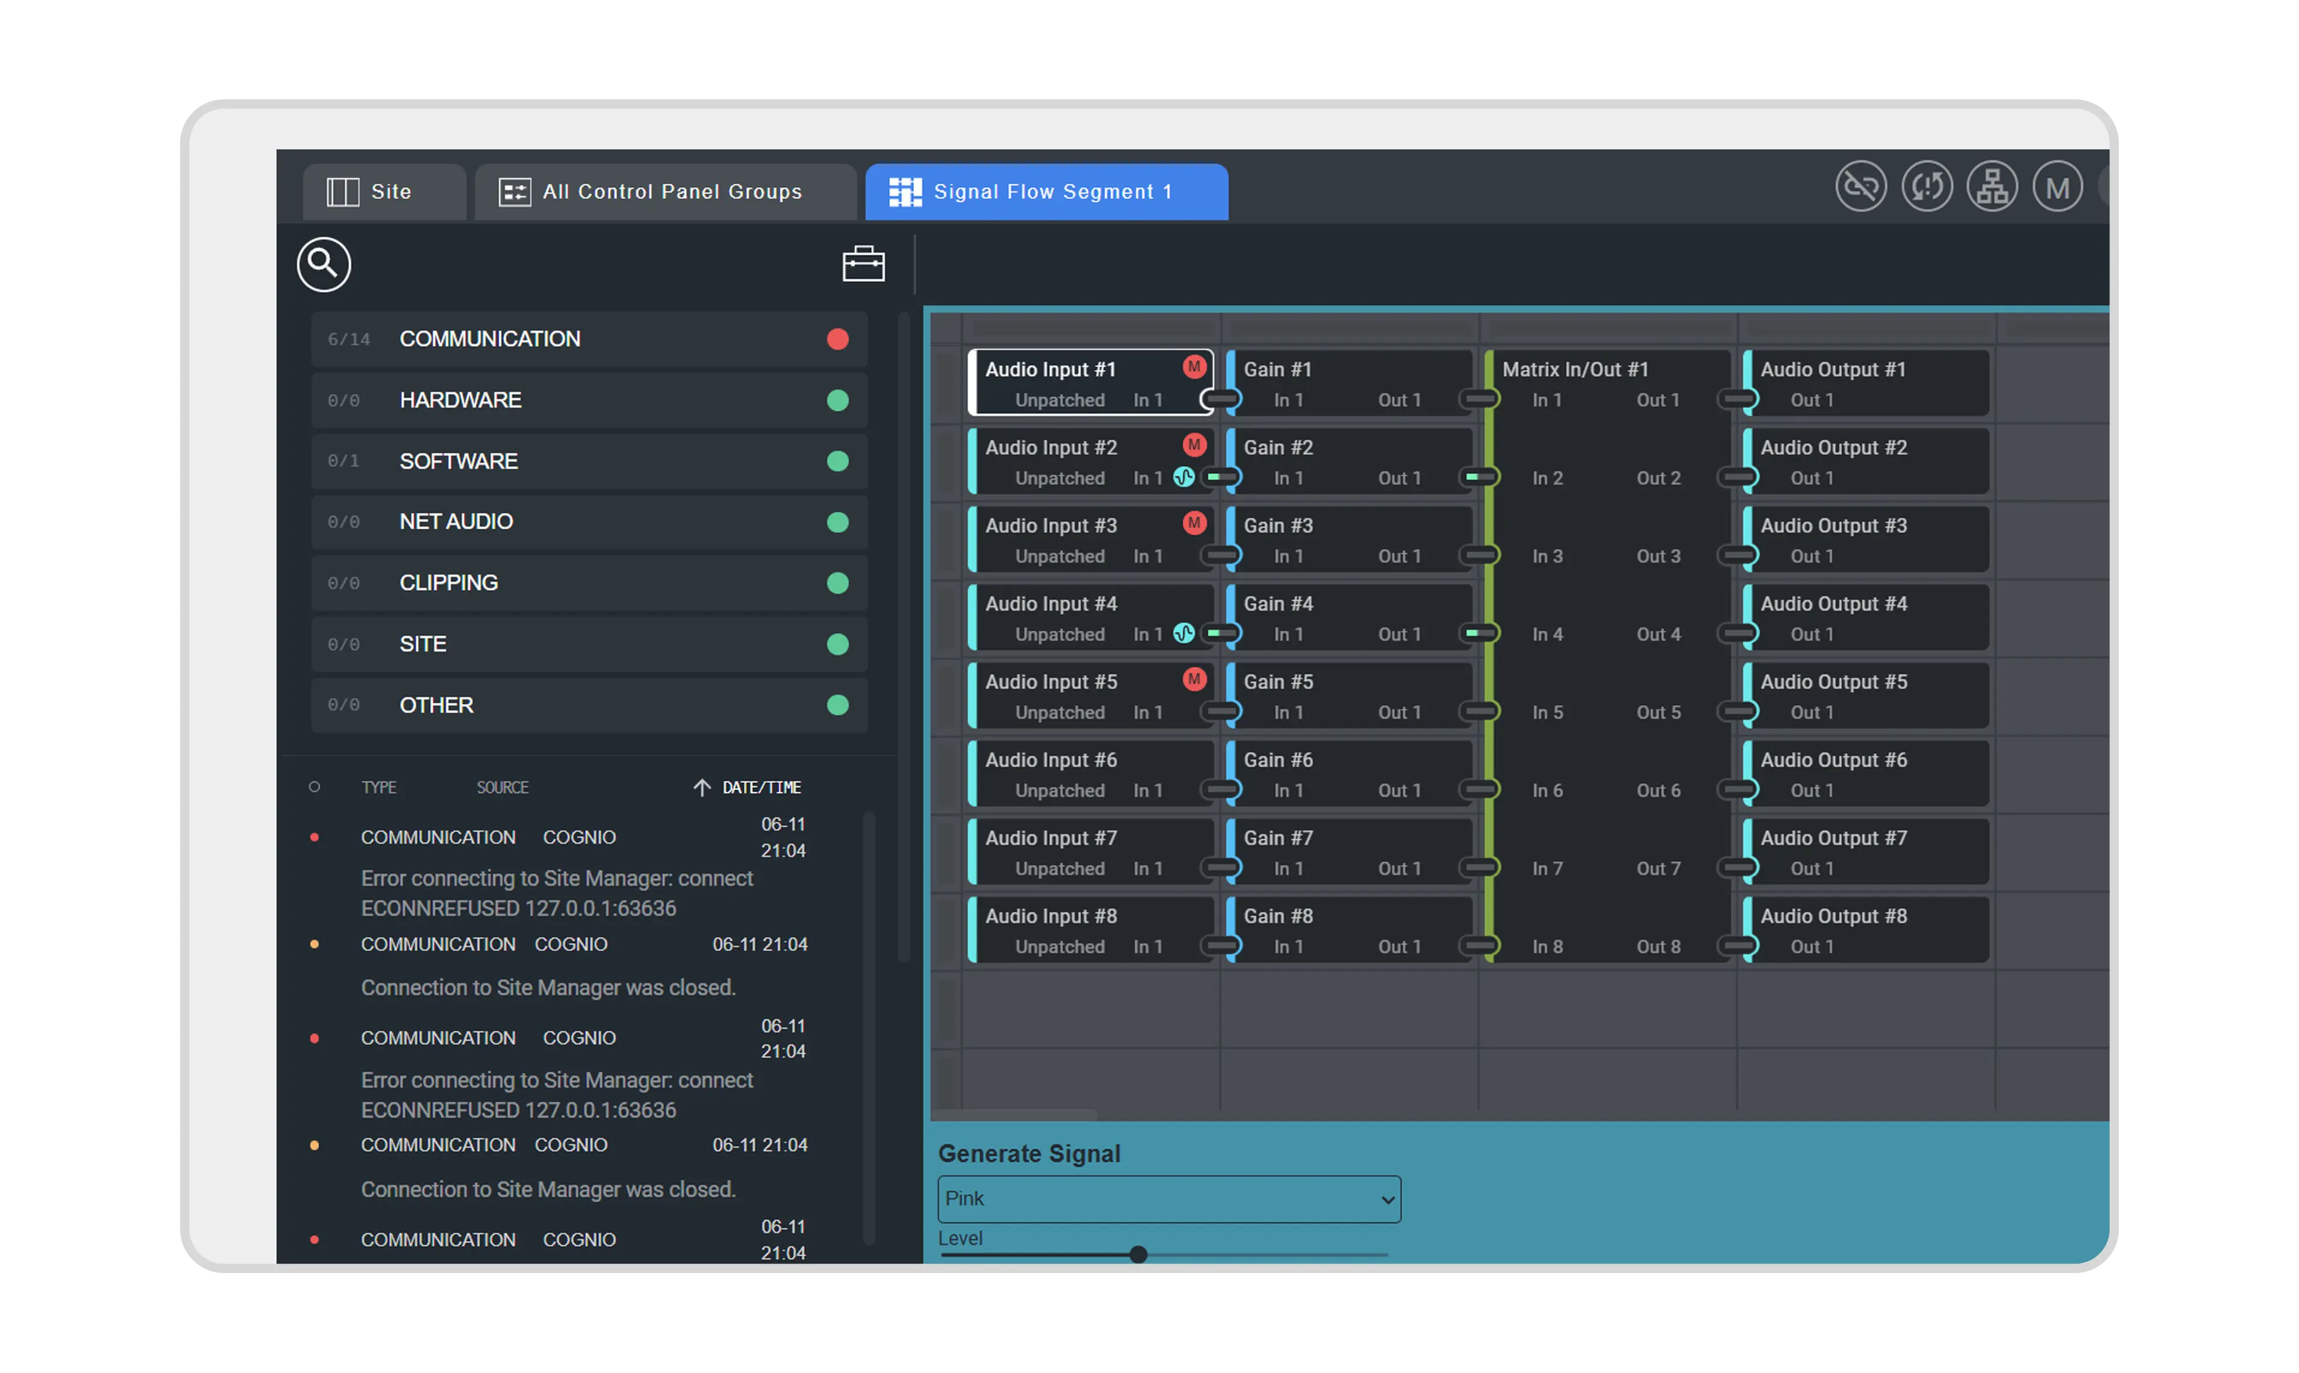2299x1373 pixels.
Task: Select the Audio Output #5 block
Action: (x=1866, y=696)
